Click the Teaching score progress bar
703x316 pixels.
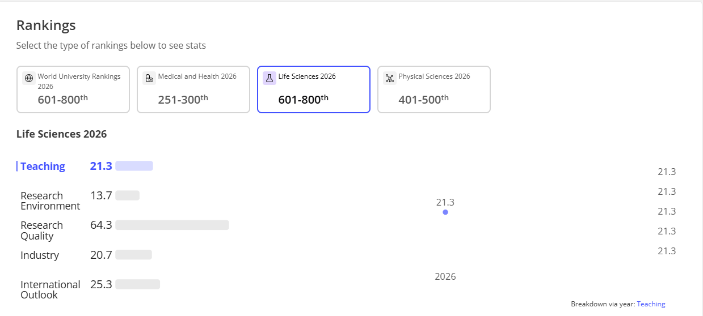[x=134, y=166]
